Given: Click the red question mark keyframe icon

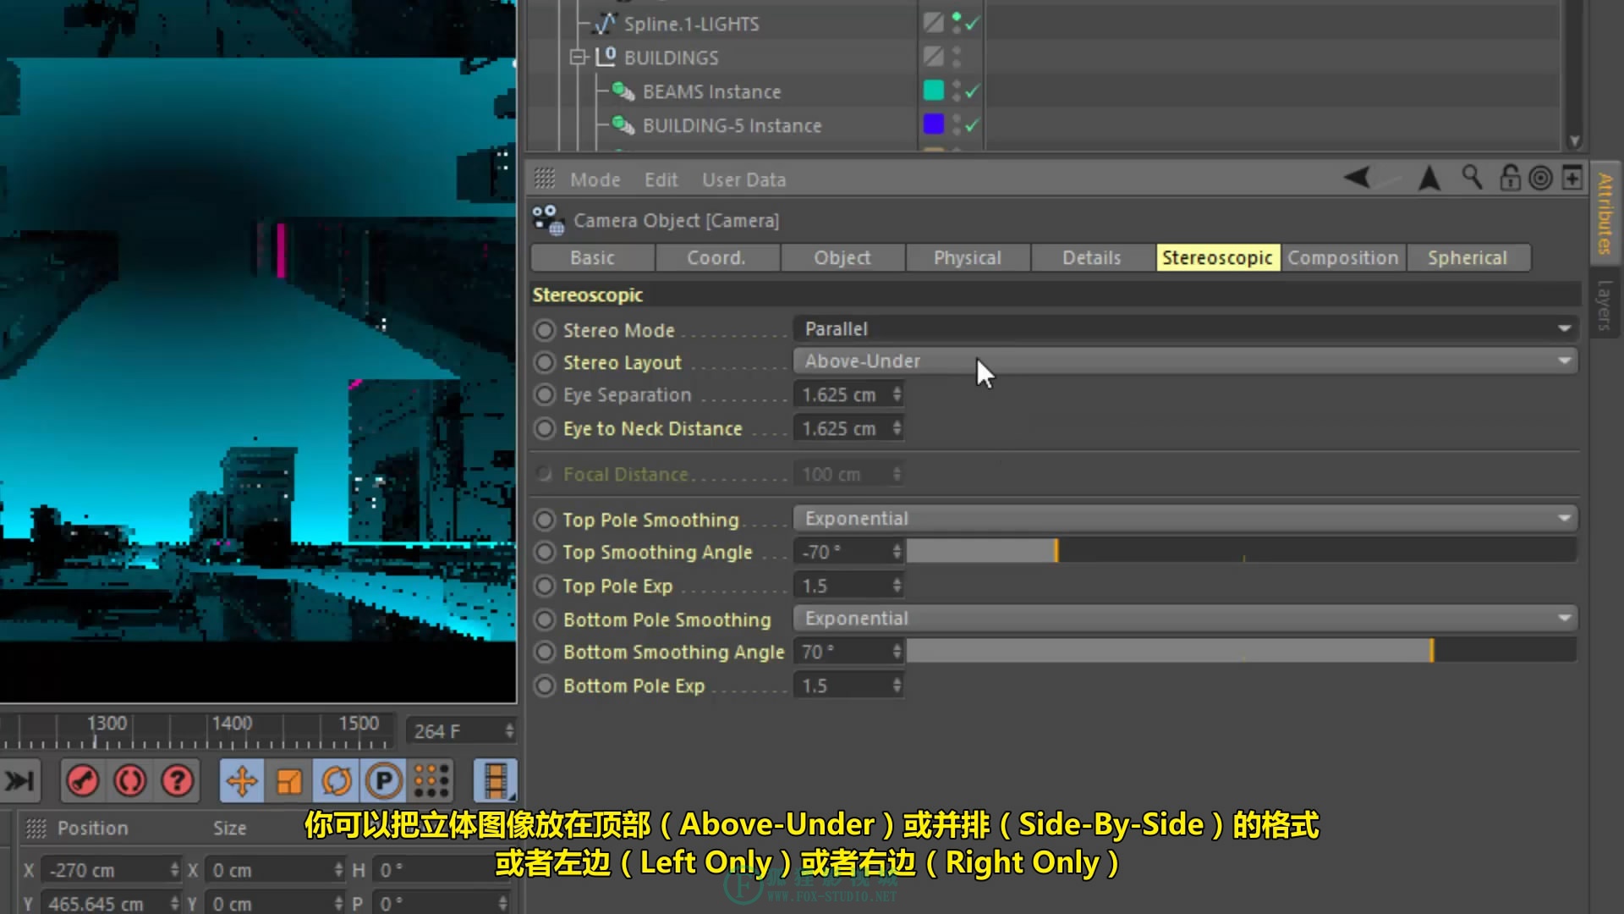Looking at the screenshot, I should [178, 780].
